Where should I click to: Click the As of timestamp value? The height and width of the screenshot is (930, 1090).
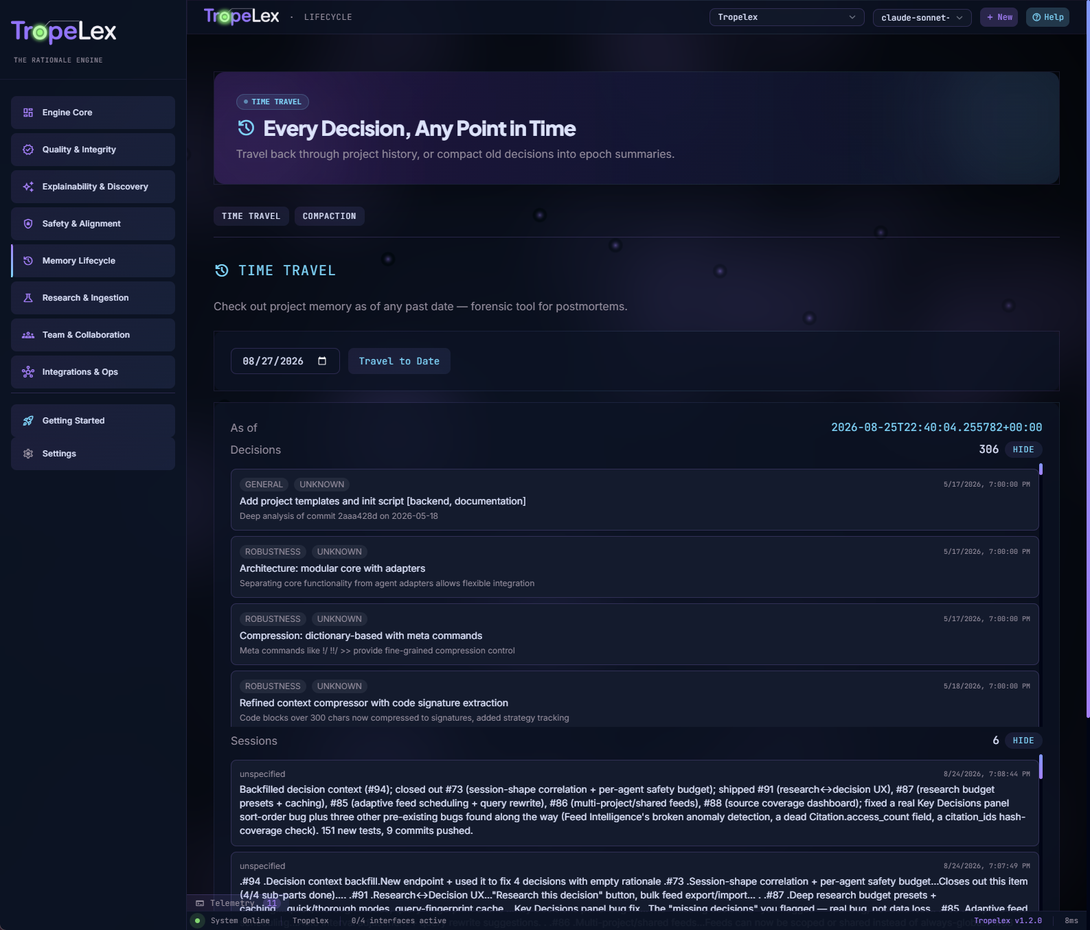tap(937, 428)
